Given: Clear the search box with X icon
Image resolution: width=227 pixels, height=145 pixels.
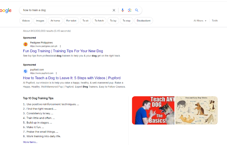Looking at the screenshot, I should point(114,10).
